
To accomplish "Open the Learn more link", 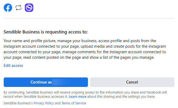I will [78, 97].
